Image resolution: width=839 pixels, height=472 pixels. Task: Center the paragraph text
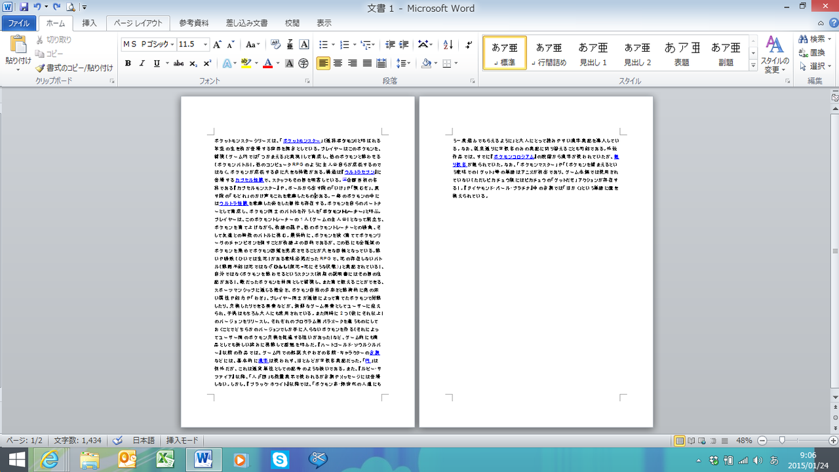(x=338, y=64)
